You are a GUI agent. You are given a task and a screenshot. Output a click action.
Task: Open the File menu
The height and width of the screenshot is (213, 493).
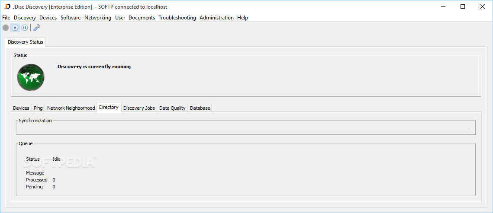pyautogui.click(x=6, y=18)
